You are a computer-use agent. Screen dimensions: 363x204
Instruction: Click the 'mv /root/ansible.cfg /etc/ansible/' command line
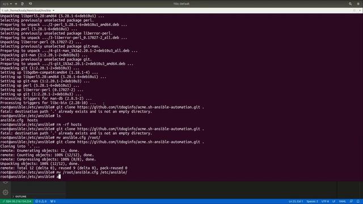64,172
